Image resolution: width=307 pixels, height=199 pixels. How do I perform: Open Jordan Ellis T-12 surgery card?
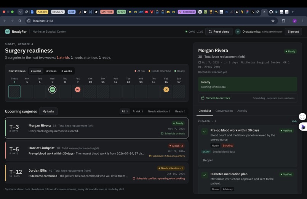pyautogui.click(x=97, y=173)
